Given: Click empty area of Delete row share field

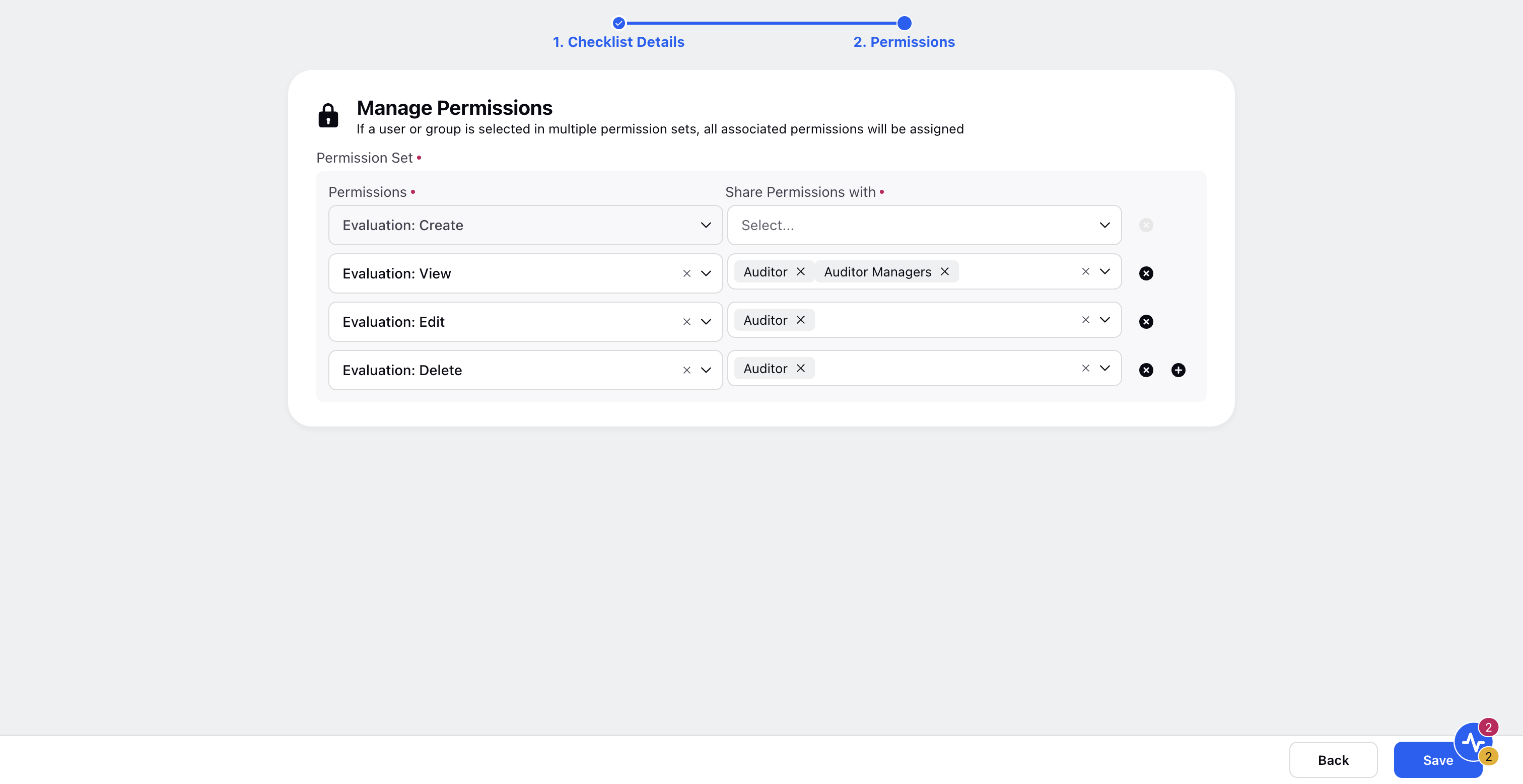Looking at the screenshot, I should point(946,369).
